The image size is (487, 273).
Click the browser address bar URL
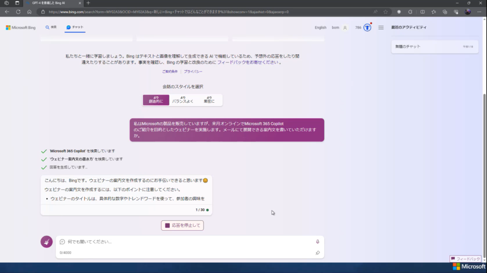169,12
